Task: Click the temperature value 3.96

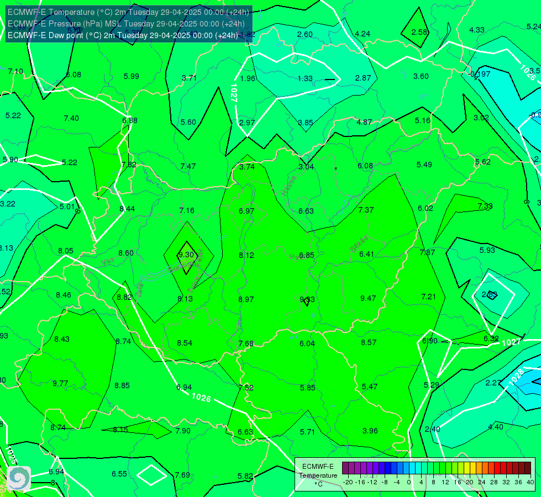Action: point(370,431)
